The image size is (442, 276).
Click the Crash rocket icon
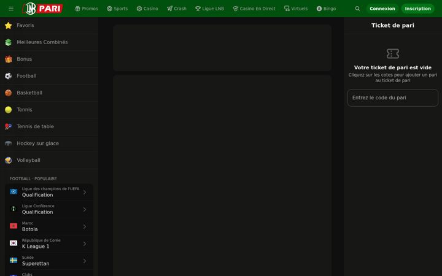coord(169,9)
